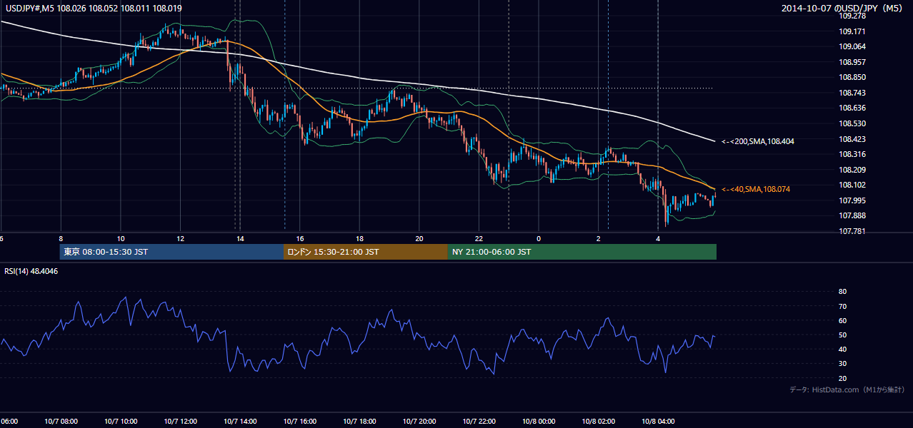Click hour tick 14 below the price chart
Image resolution: width=913 pixels, height=428 pixels.
(x=240, y=238)
